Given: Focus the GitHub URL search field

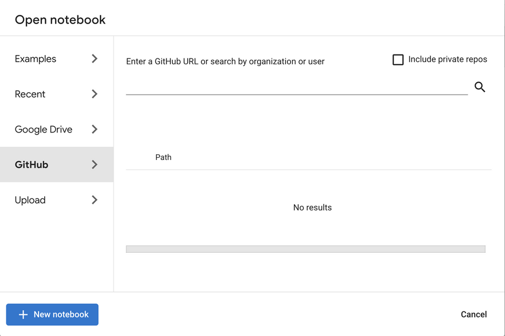Looking at the screenshot, I should click(x=297, y=87).
